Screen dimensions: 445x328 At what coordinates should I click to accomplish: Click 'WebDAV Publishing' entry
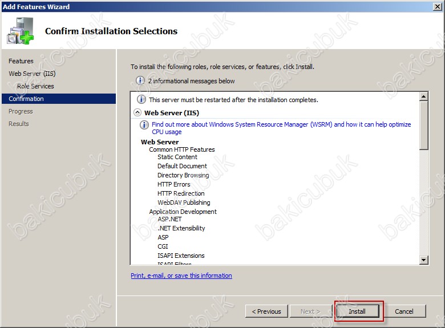[184, 203]
